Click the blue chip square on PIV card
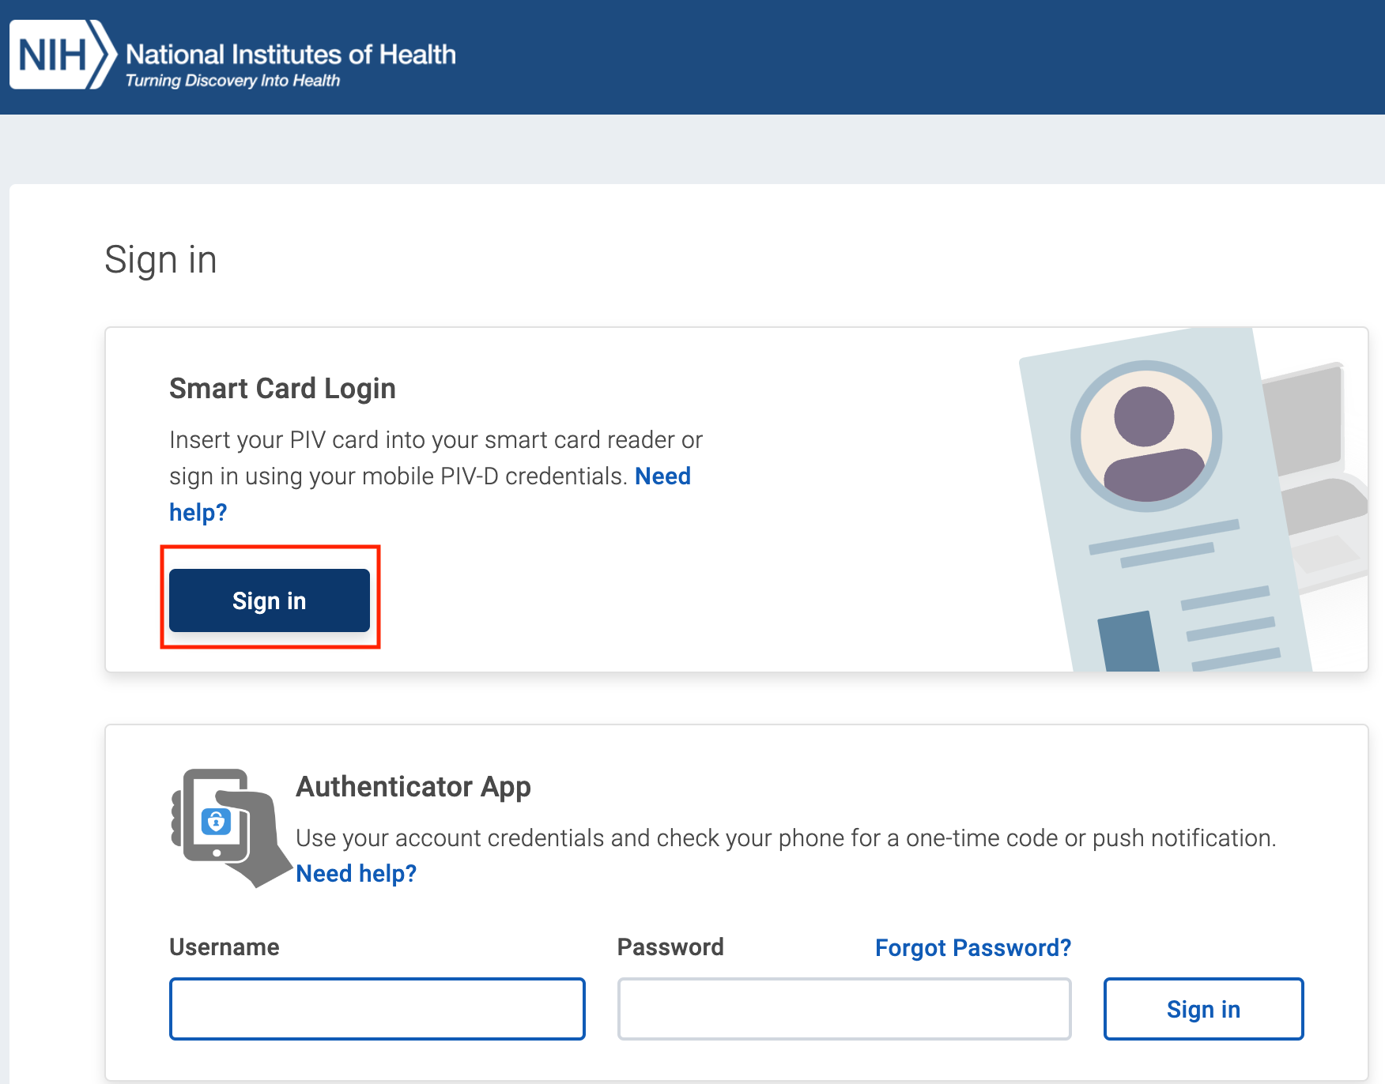Viewport: 1385px width, 1084px height. (x=1129, y=642)
